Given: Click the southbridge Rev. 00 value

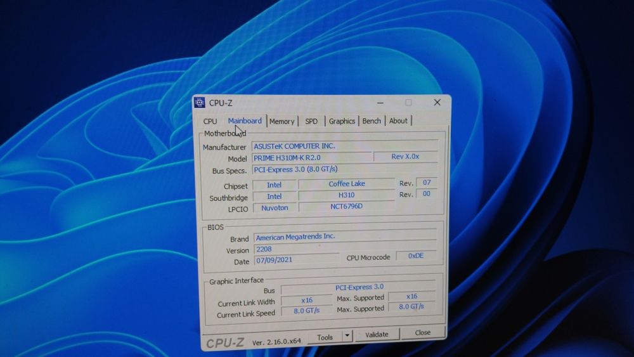Looking at the screenshot, I should (x=427, y=193).
